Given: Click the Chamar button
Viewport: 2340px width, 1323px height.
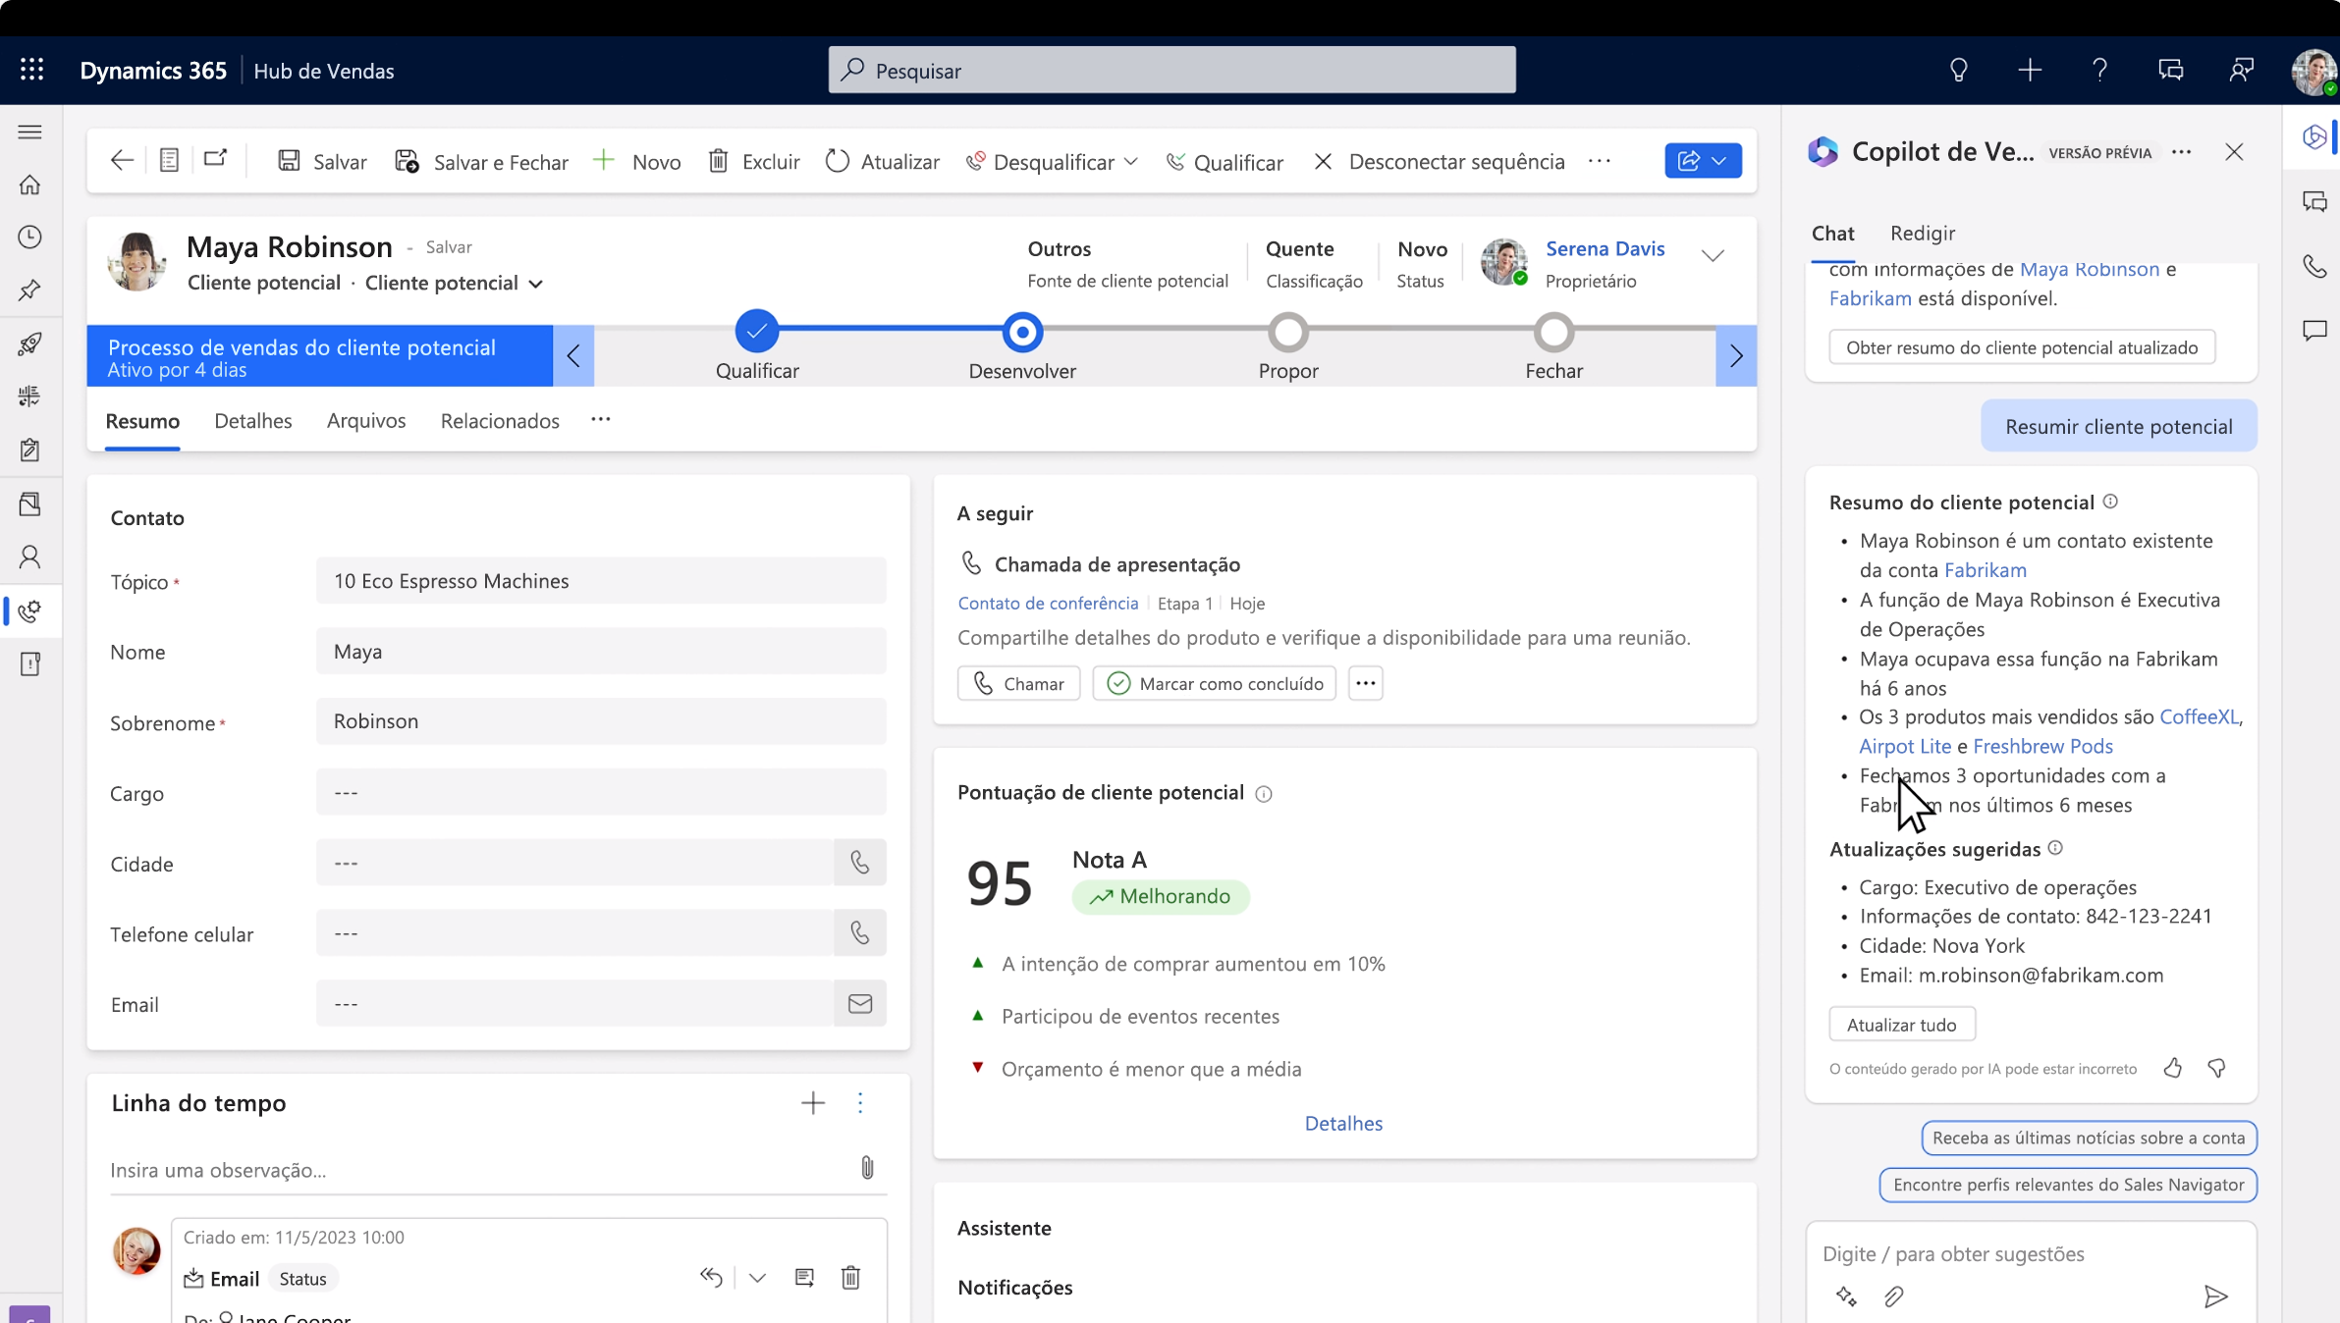Looking at the screenshot, I should point(1018,683).
